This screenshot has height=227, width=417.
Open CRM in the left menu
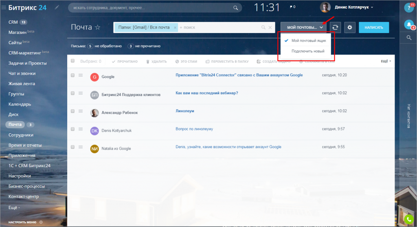point(13,22)
